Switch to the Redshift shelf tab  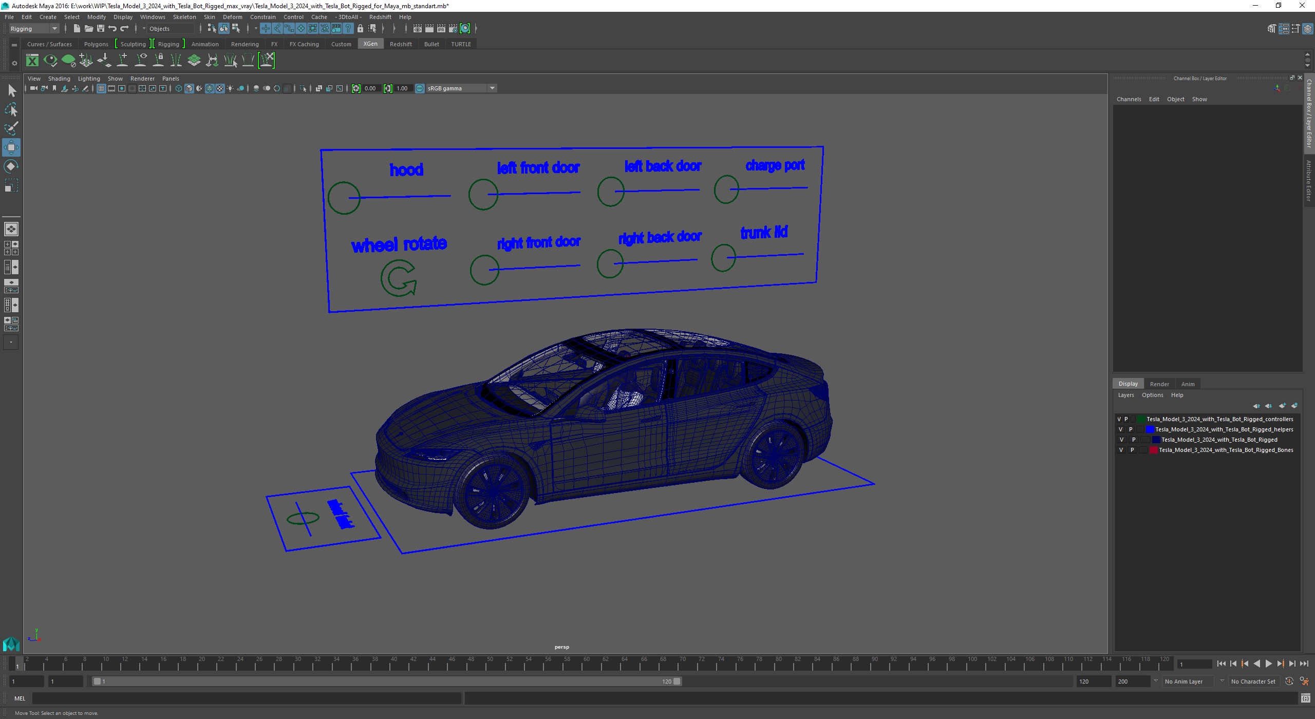(x=401, y=44)
